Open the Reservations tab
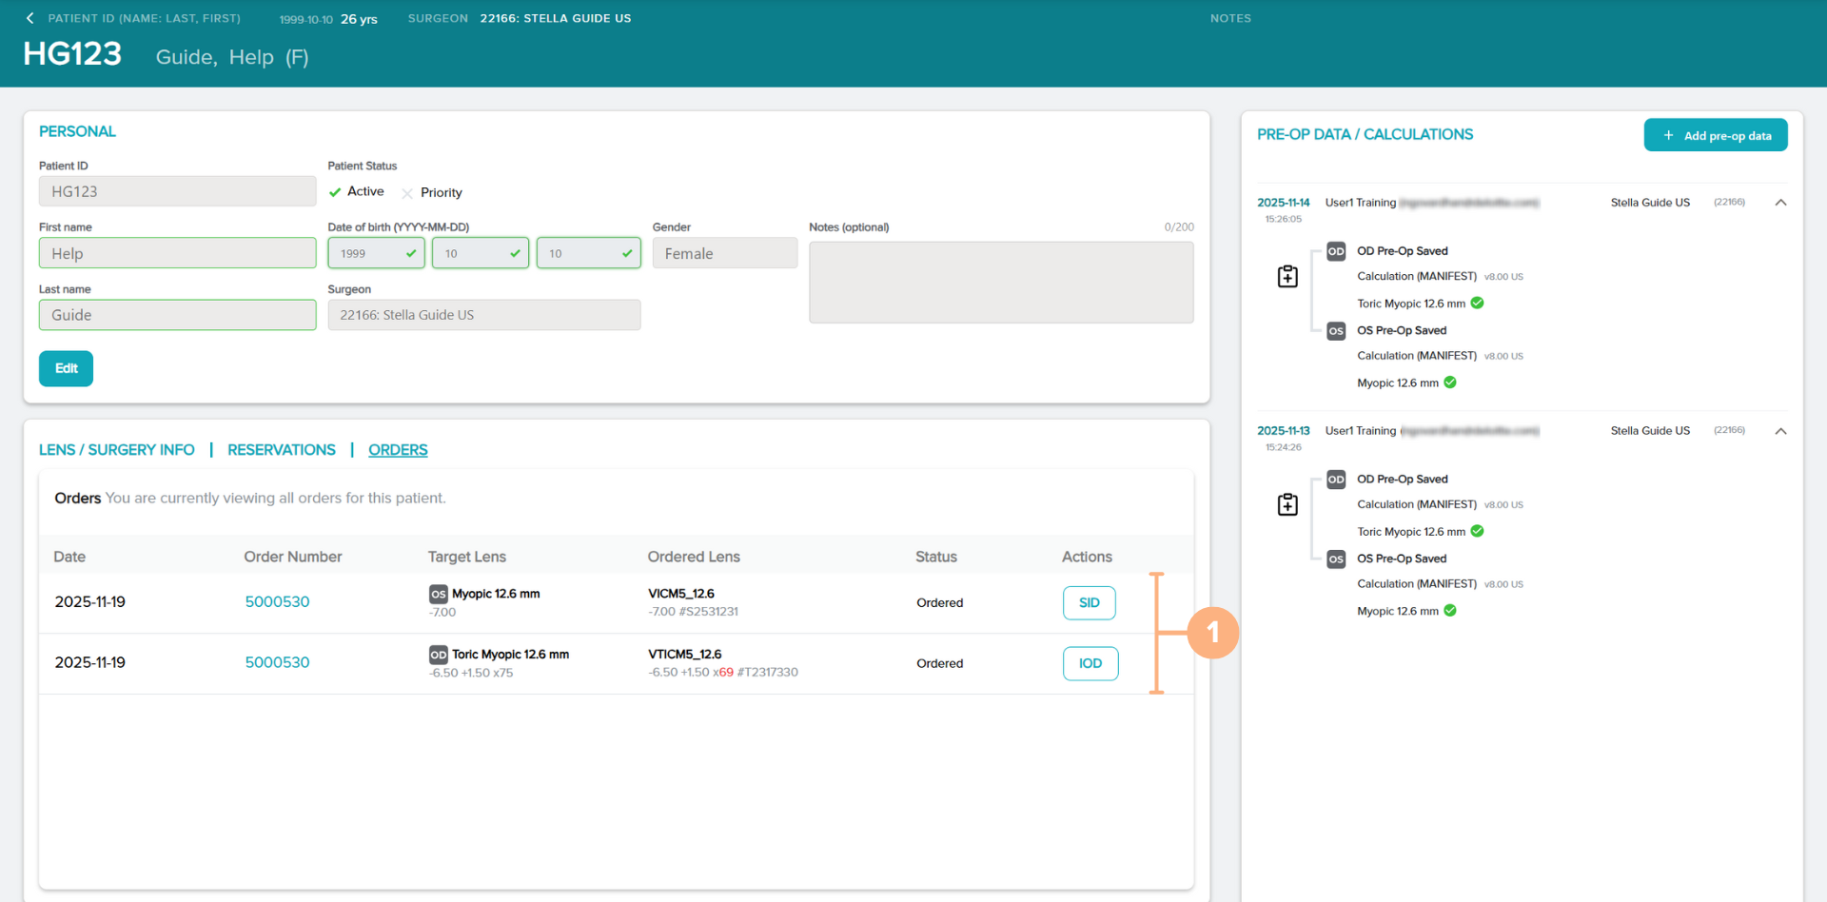1827x902 pixels. tap(281, 450)
